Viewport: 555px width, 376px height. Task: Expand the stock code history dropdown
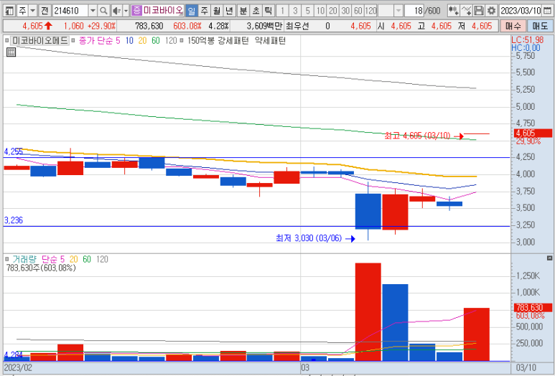93,11
